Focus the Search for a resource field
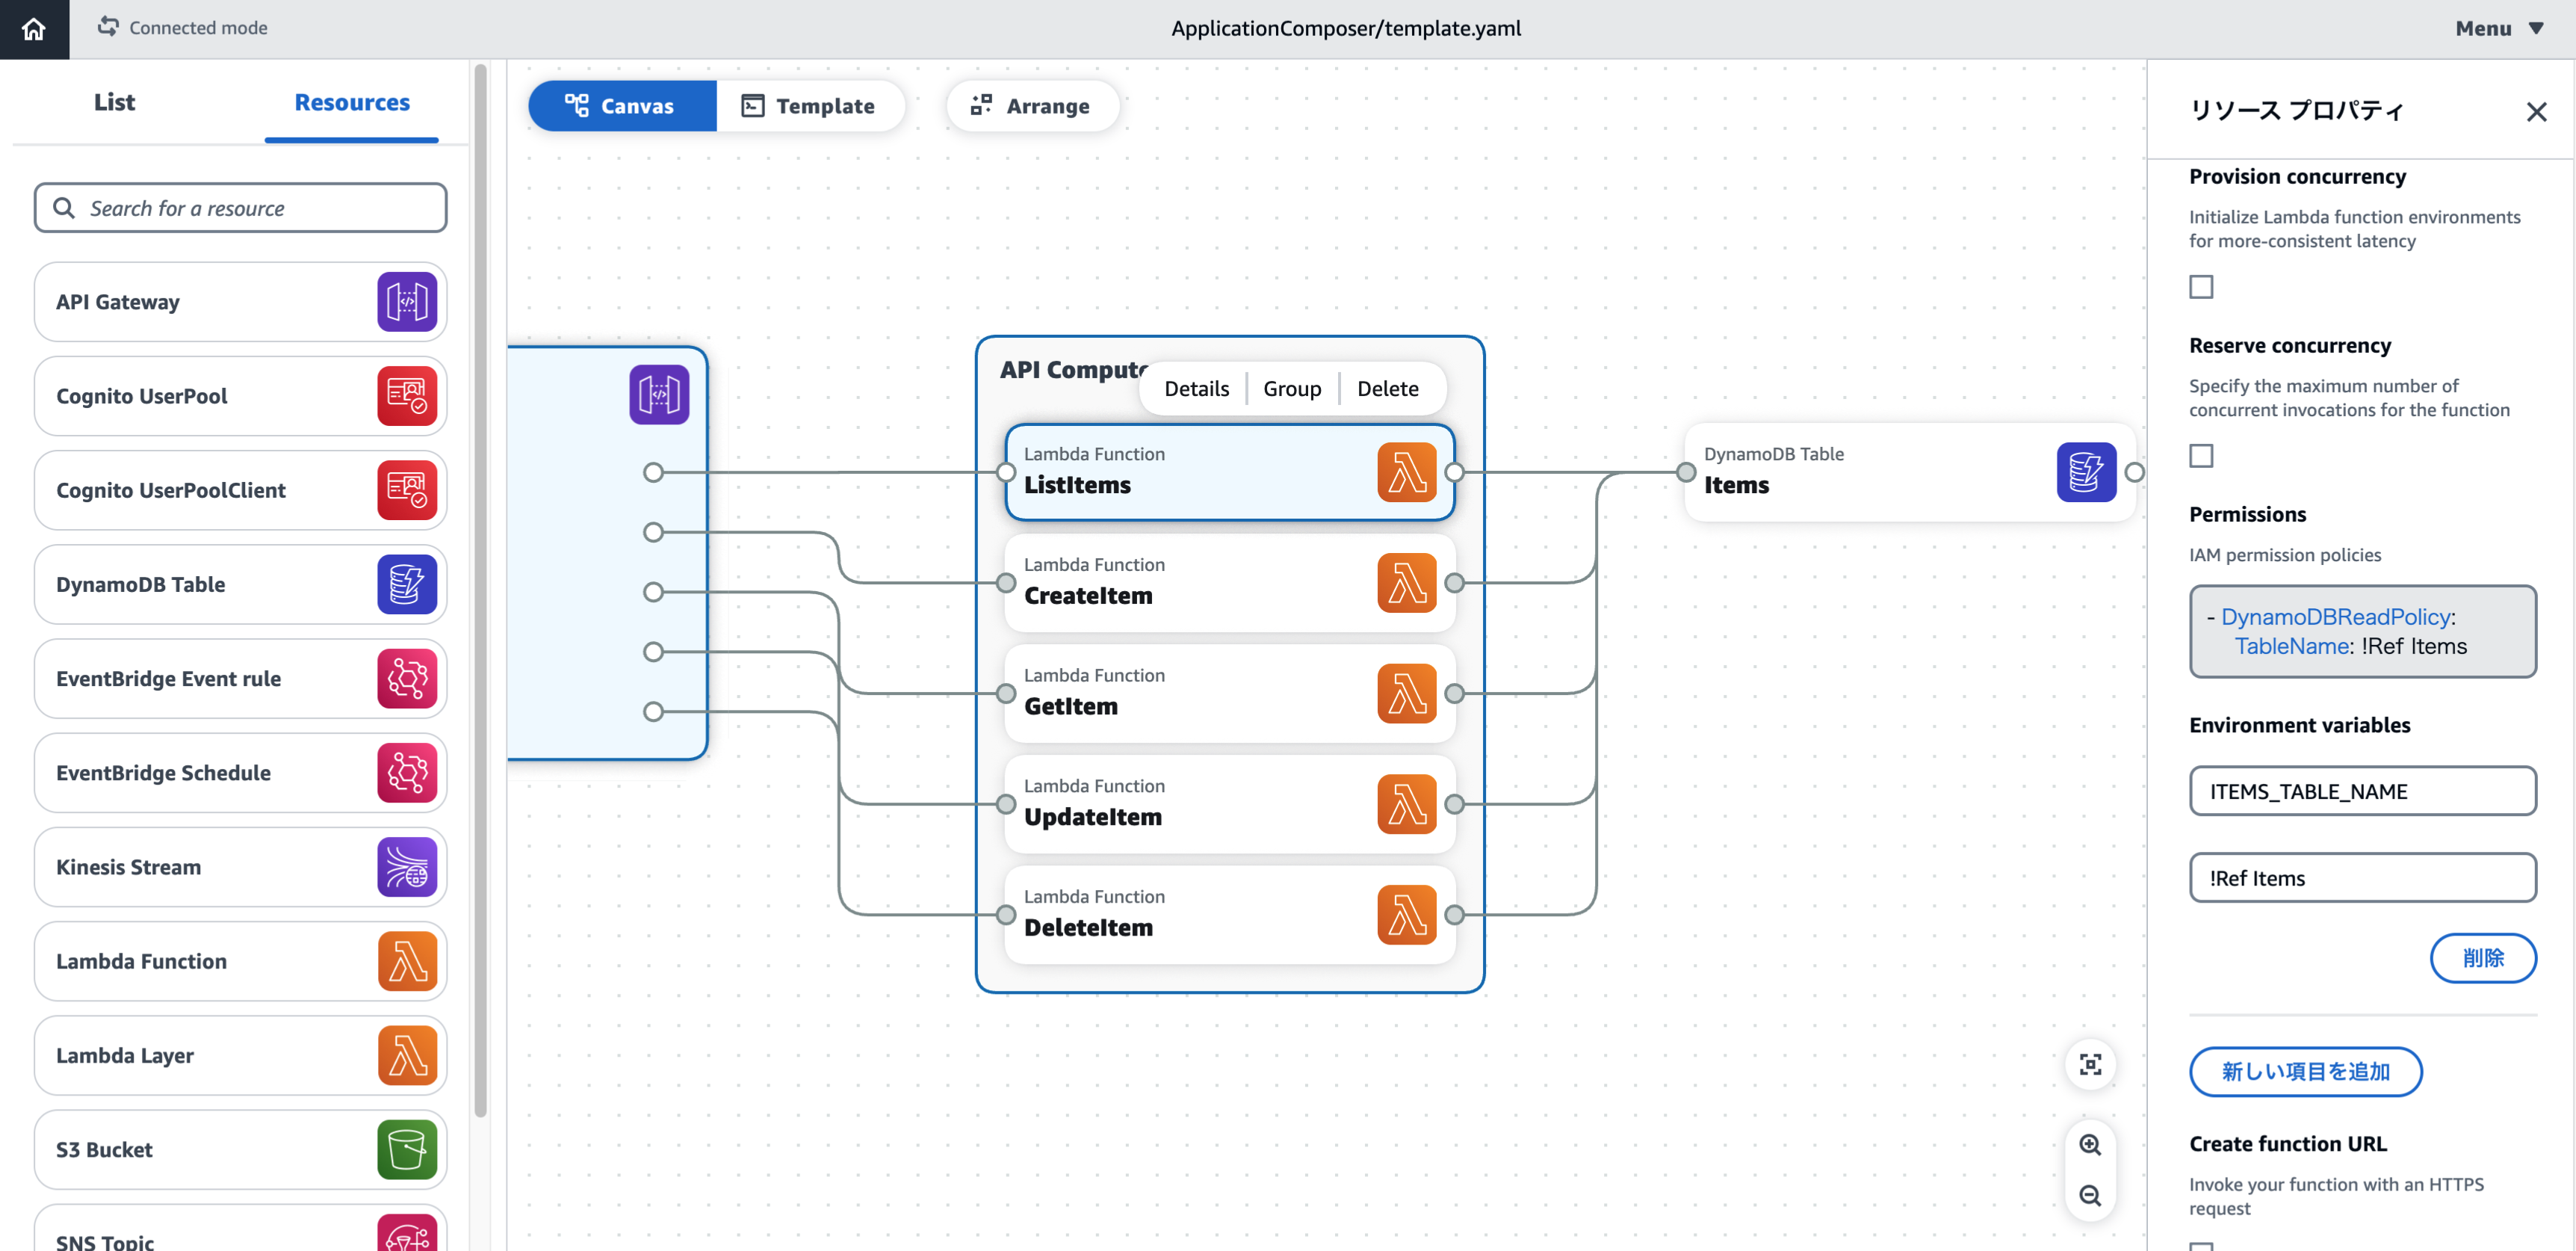Screen dimensions: 2576x1251 pos(240,208)
